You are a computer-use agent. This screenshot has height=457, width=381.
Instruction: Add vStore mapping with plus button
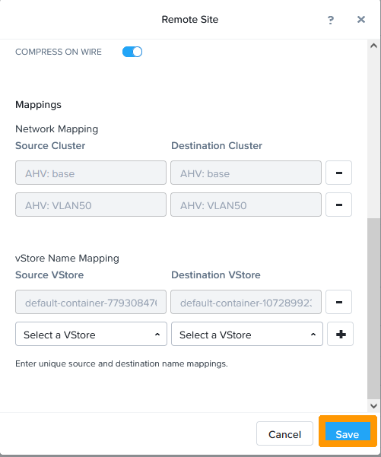pos(340,334)
